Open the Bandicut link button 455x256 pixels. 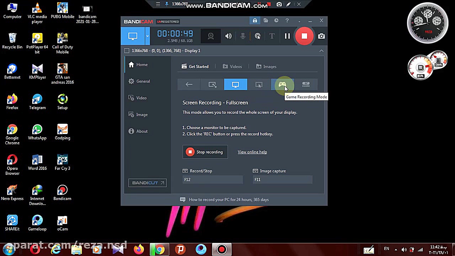[x=148, y=183]
